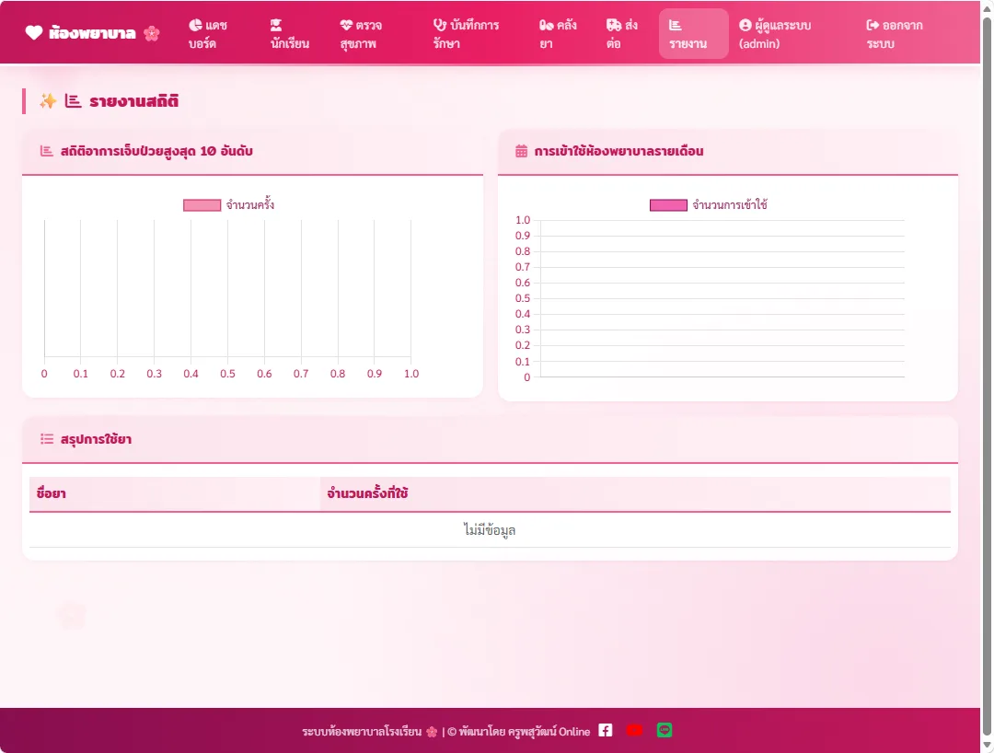This screenshot has width=994, height=753.
Task: Click the page vertical scrollbar
Action: 987,376
